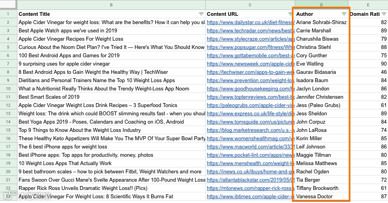388x203 pixels.
Task: Select the author cell Melissa Matthews
Action: (322, 164)
